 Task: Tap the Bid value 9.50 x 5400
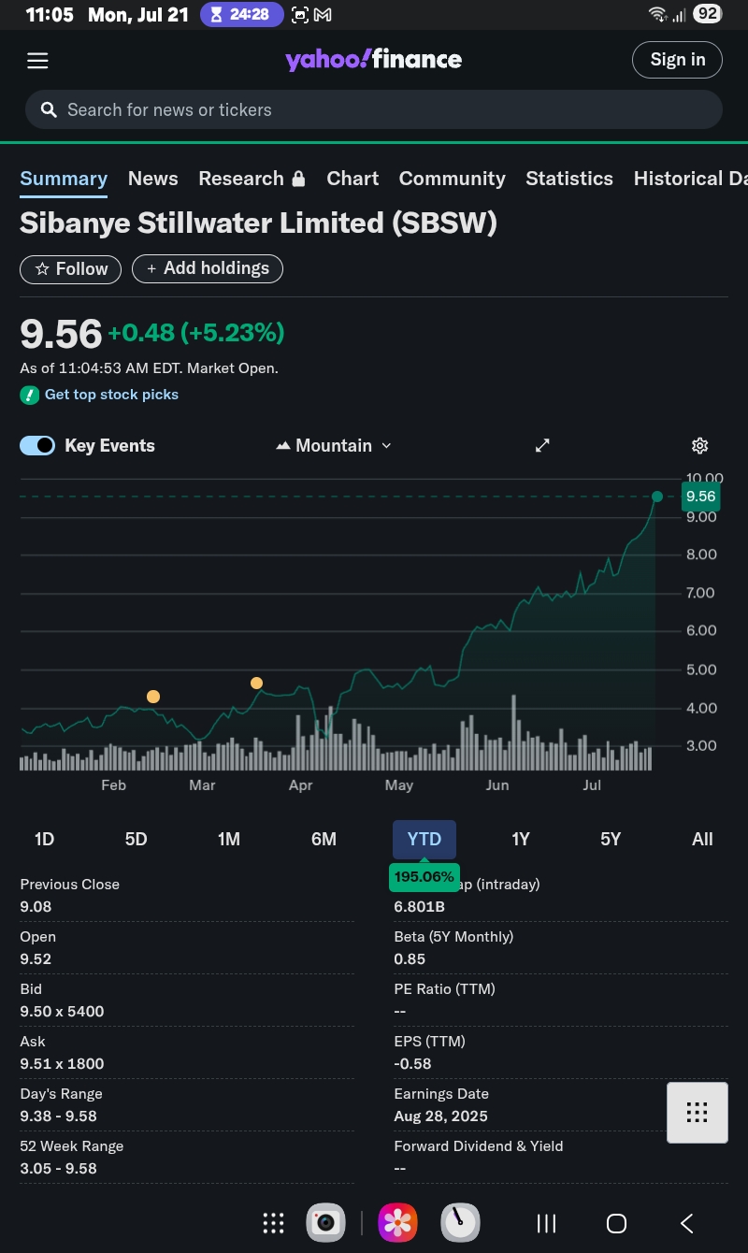point(63,1012)
